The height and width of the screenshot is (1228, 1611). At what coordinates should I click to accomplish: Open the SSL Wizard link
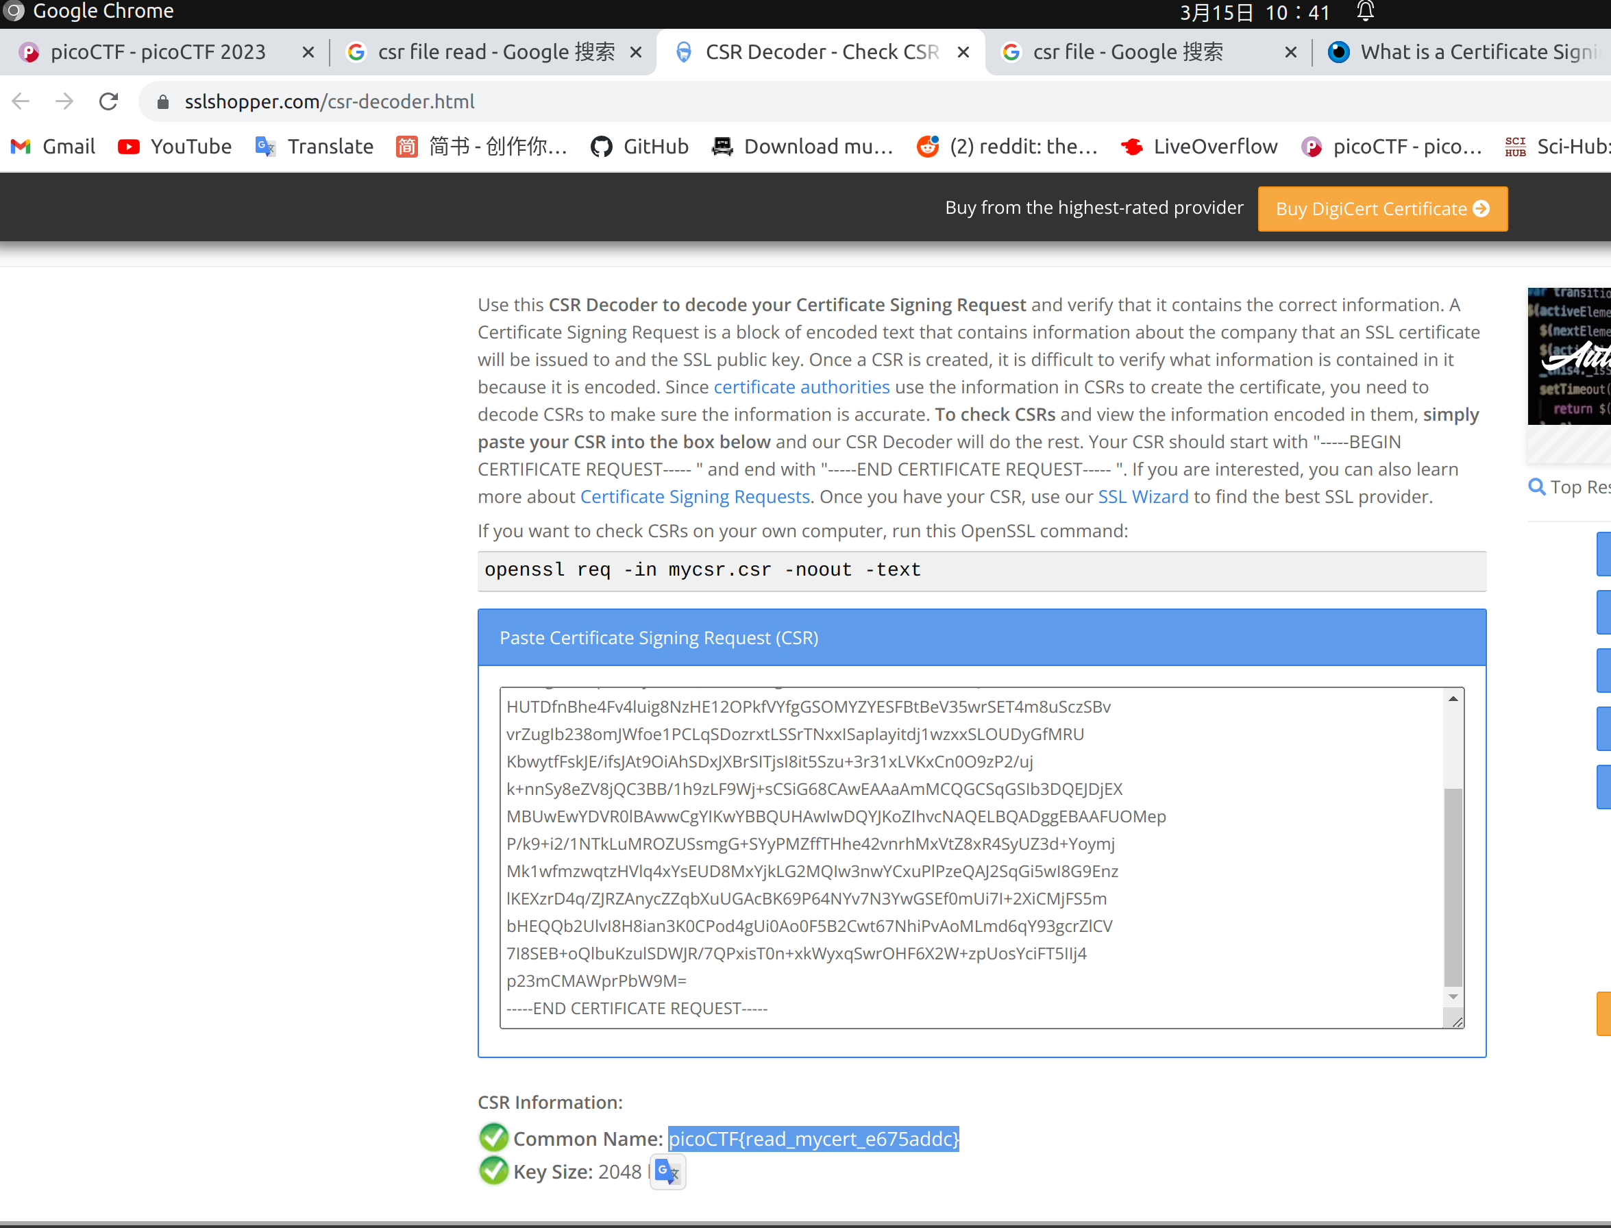(1143, 496)
